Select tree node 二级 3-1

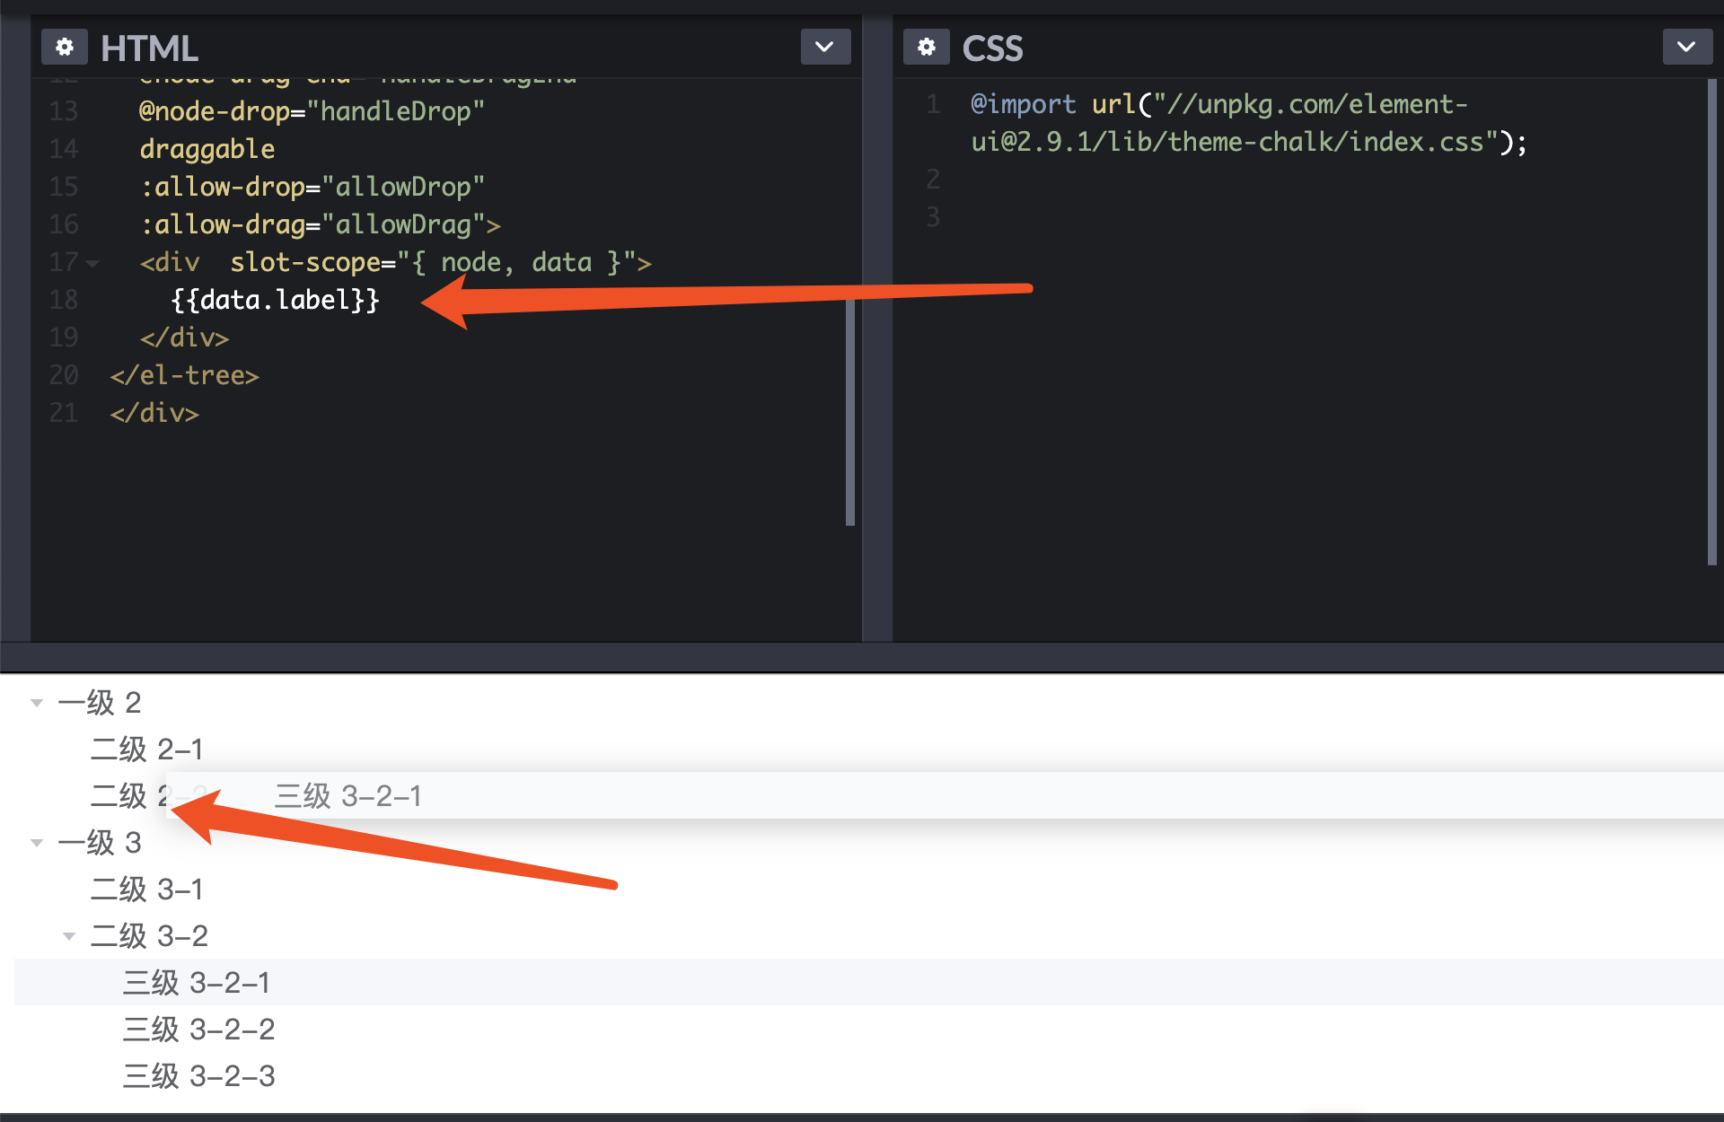coord(147,889)
